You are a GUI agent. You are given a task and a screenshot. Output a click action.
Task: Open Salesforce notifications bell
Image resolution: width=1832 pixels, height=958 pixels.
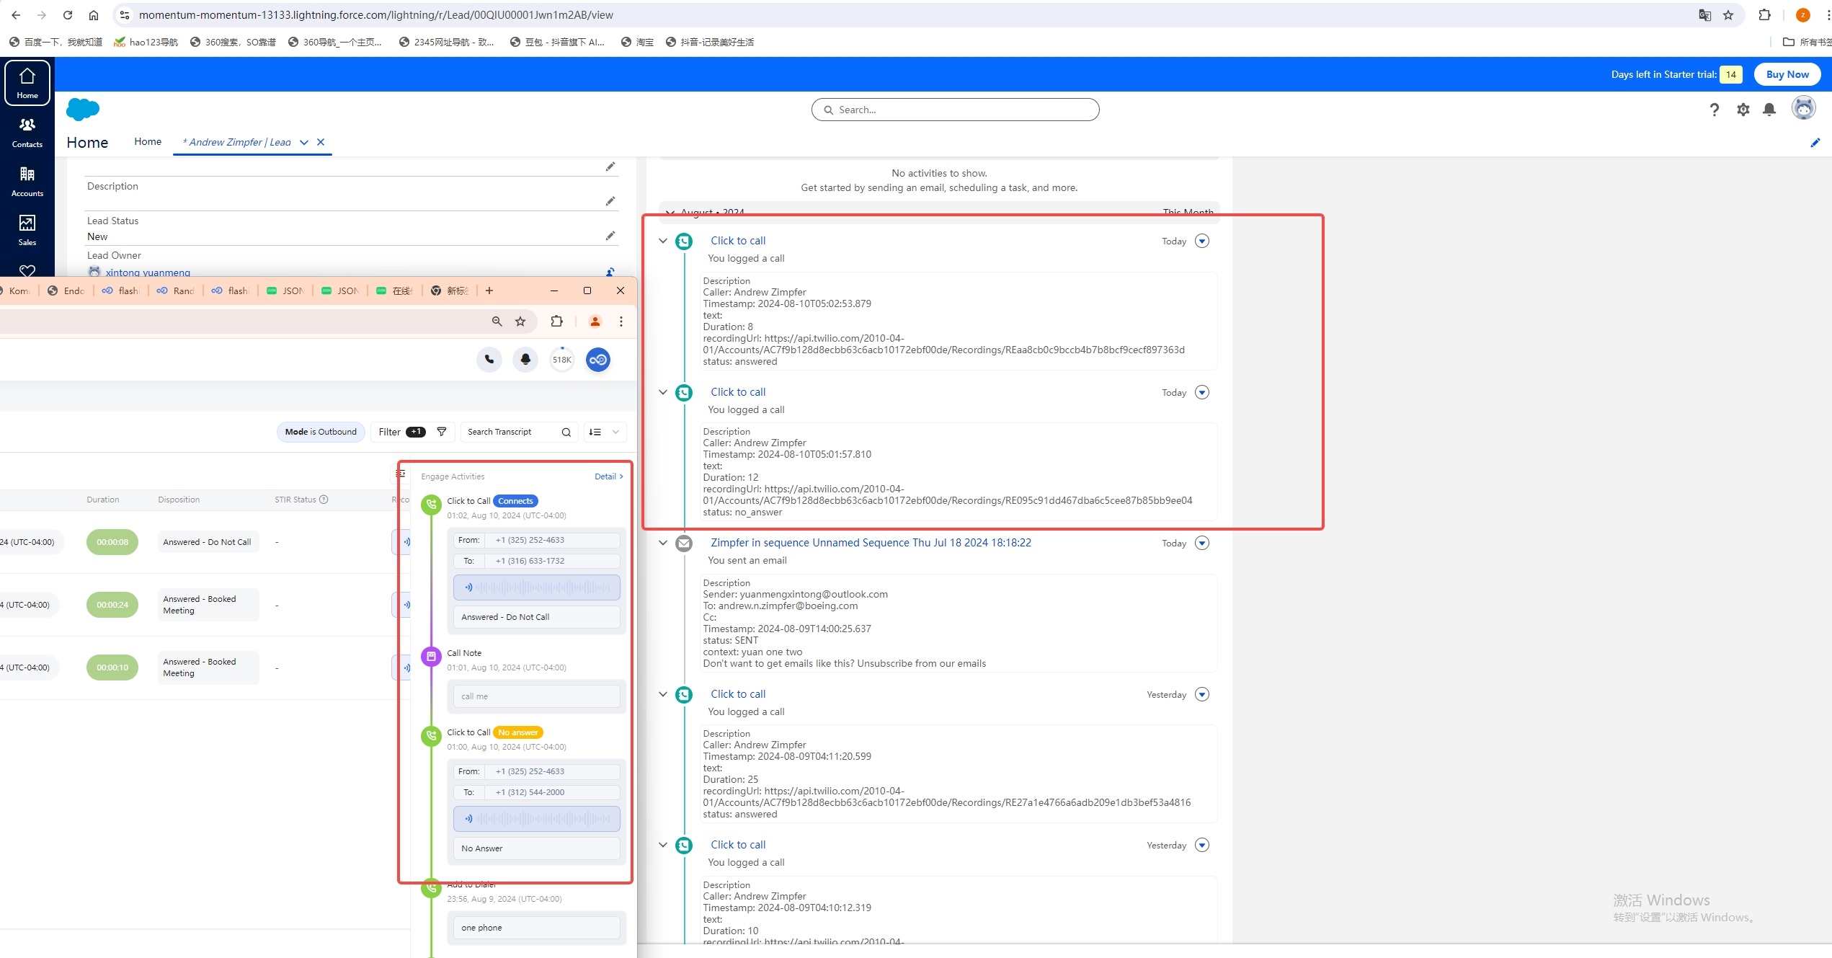coord(1769,110)
